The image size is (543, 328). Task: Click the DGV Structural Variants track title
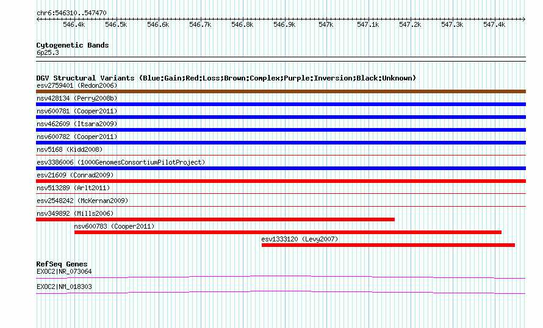[x=226, y=78]
